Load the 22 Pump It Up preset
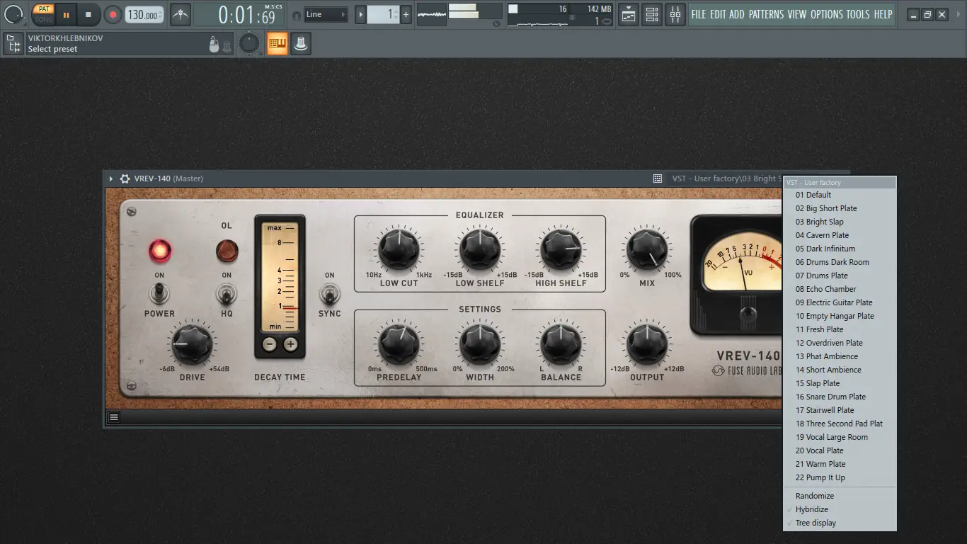Image resolution: width=967 pixels, height=544 pixels. coord(840,477)
